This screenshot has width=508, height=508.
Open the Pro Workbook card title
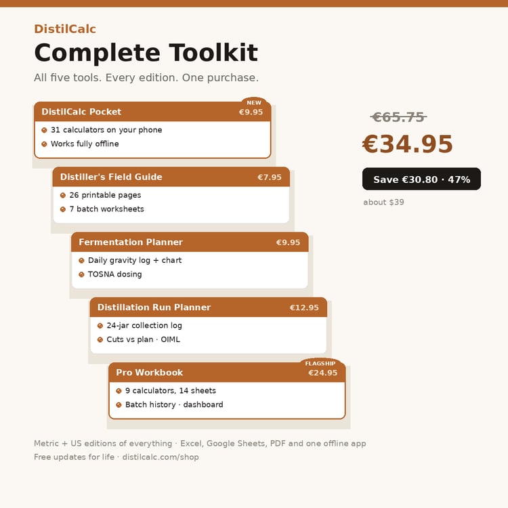point(150,373)
